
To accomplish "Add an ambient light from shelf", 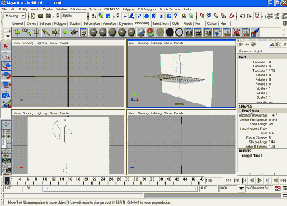I will (18, 32).
